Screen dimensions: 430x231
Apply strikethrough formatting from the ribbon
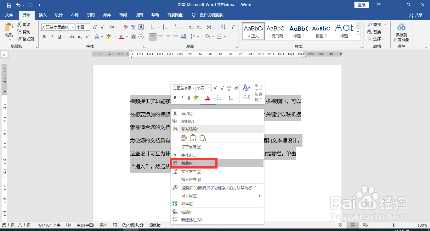click(x=72, y=37)
